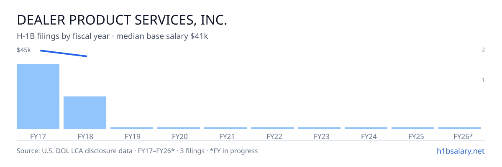This screenshot has height=167, width=502.
Task: Click the source DOL LCA disclosure footnote
Action: pos(137,151)
